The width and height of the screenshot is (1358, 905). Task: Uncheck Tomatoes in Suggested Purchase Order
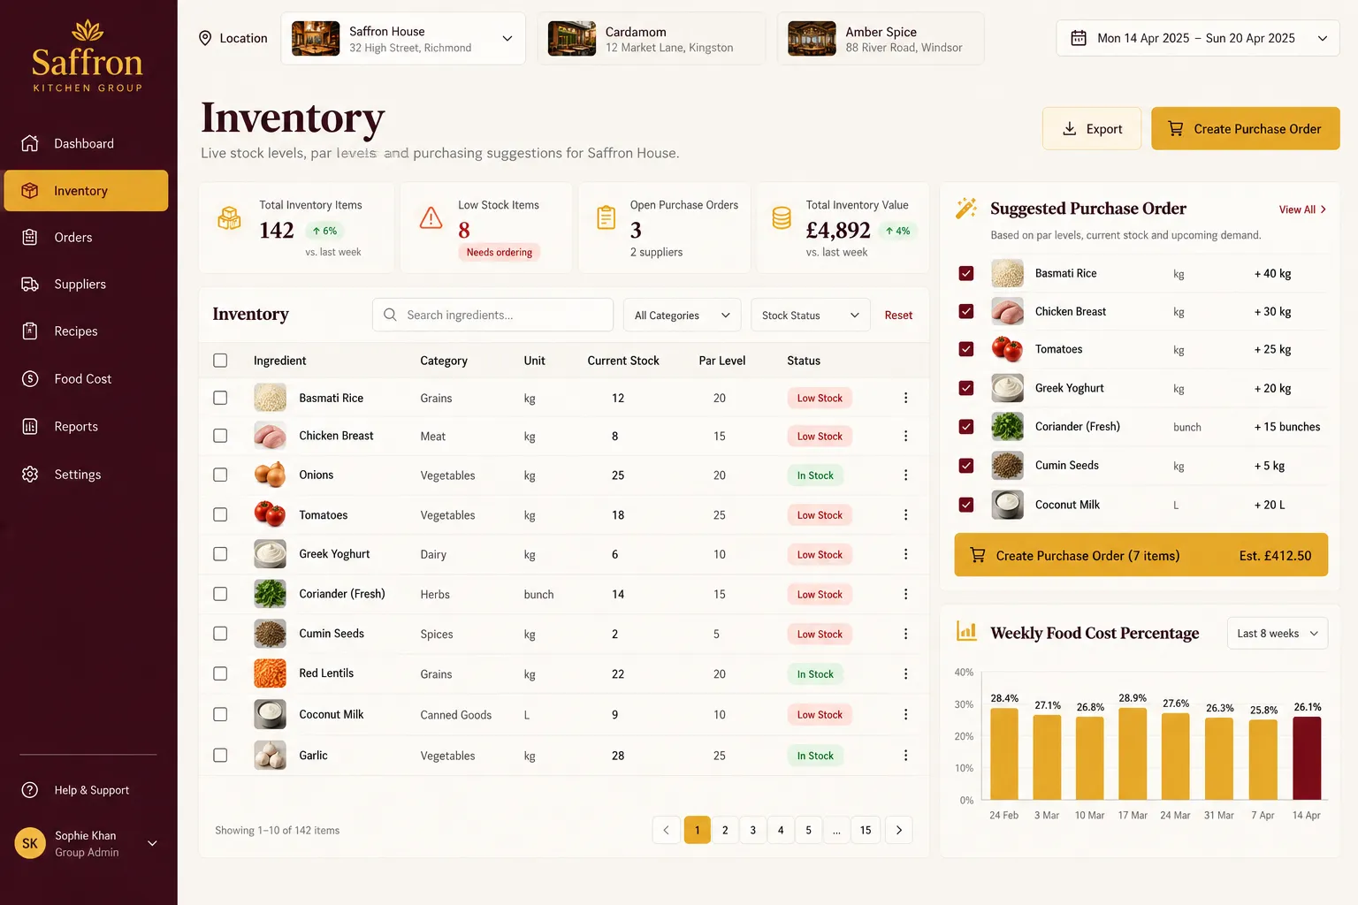click(x=966, y=349)
